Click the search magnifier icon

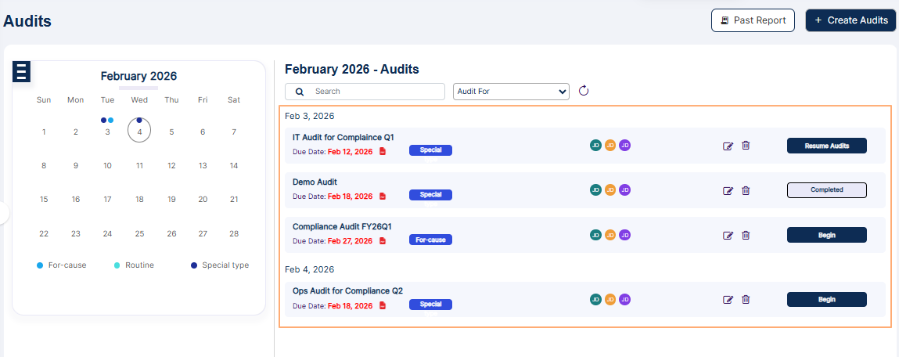(x=300, y=92)
